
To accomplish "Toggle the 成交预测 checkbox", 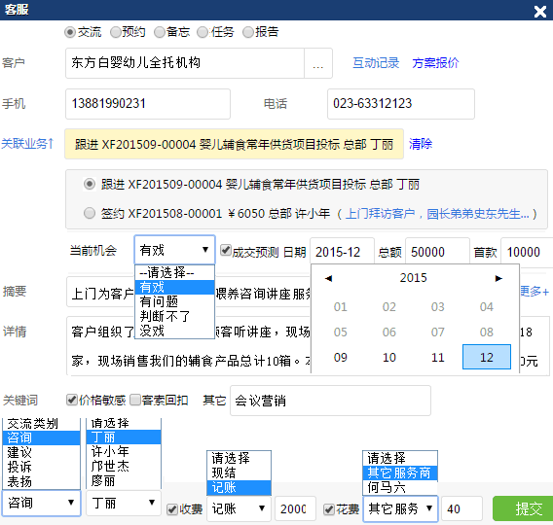I will tap(225, 251).
